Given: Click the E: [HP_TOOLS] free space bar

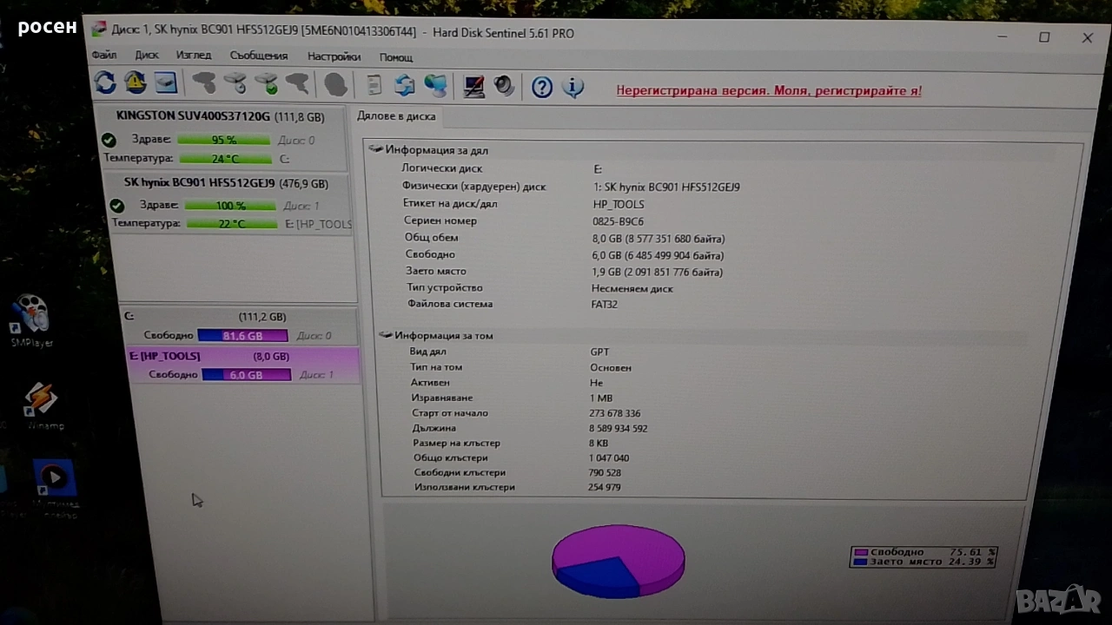Looking at the screenshot, I should [246, 375].
